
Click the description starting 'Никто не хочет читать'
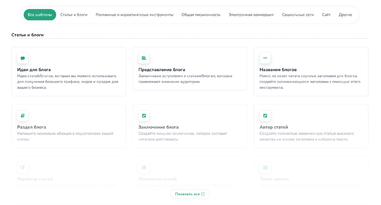click(310, 82)
